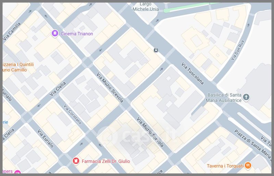Select the Taverna i Torquati text label
Viewport: 274px width, 176px height.
point(225,166)
